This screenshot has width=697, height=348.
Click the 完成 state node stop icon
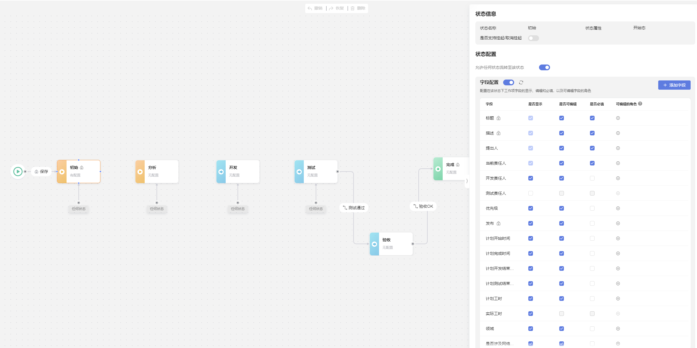[x=438, y=169]
